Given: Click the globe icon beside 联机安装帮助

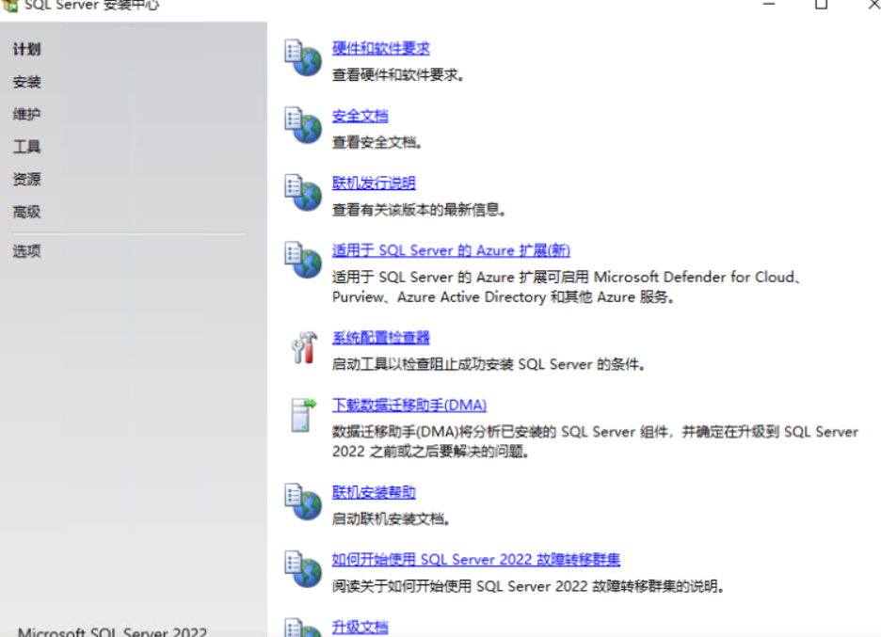Looking at the screenshot, I should coord(303,502).
